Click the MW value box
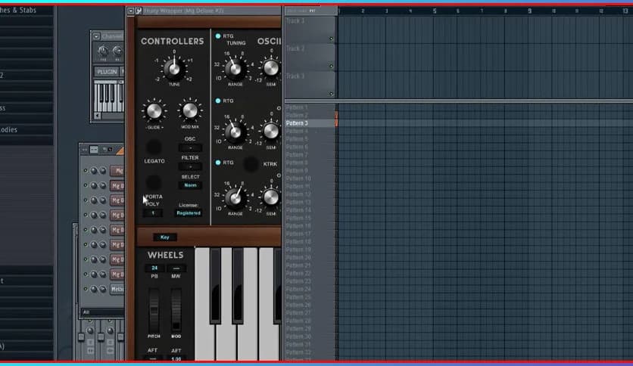The width and height of the screenshot is (633, 366). pyautogui.click(x=176, y=268)
